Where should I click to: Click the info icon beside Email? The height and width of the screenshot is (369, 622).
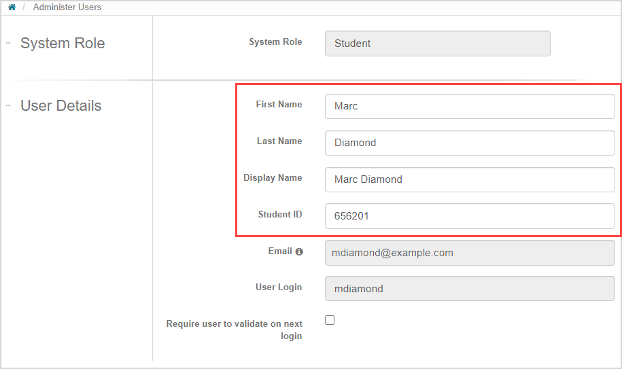pos(299,251)
